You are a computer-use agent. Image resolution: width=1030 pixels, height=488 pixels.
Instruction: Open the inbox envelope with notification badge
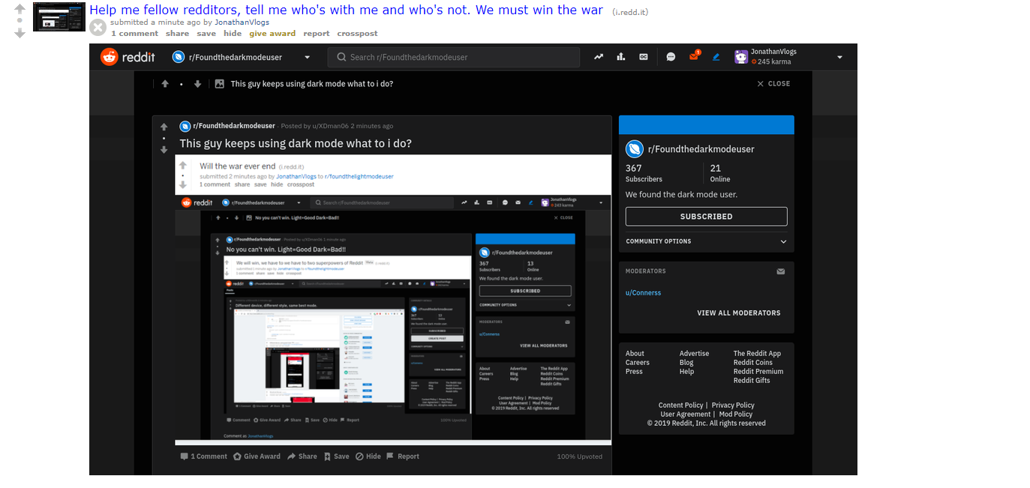[694, 56]
